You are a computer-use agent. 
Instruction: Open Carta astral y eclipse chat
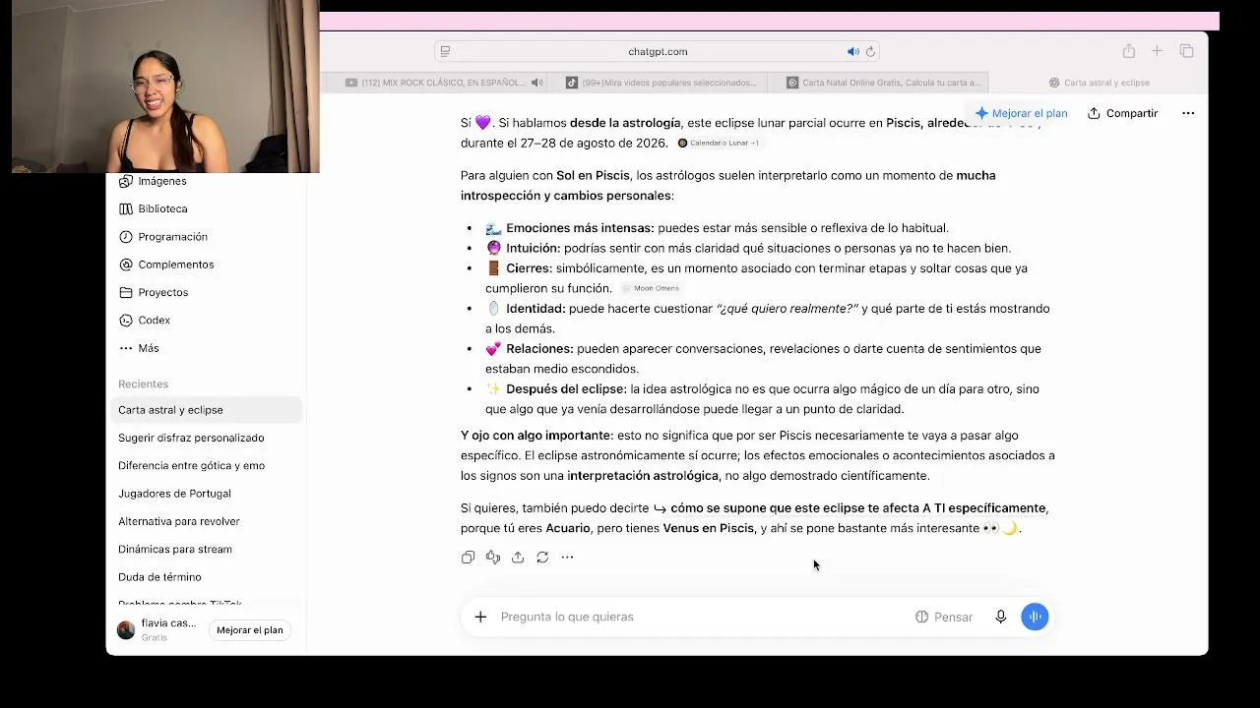click(x=205, y=410)
